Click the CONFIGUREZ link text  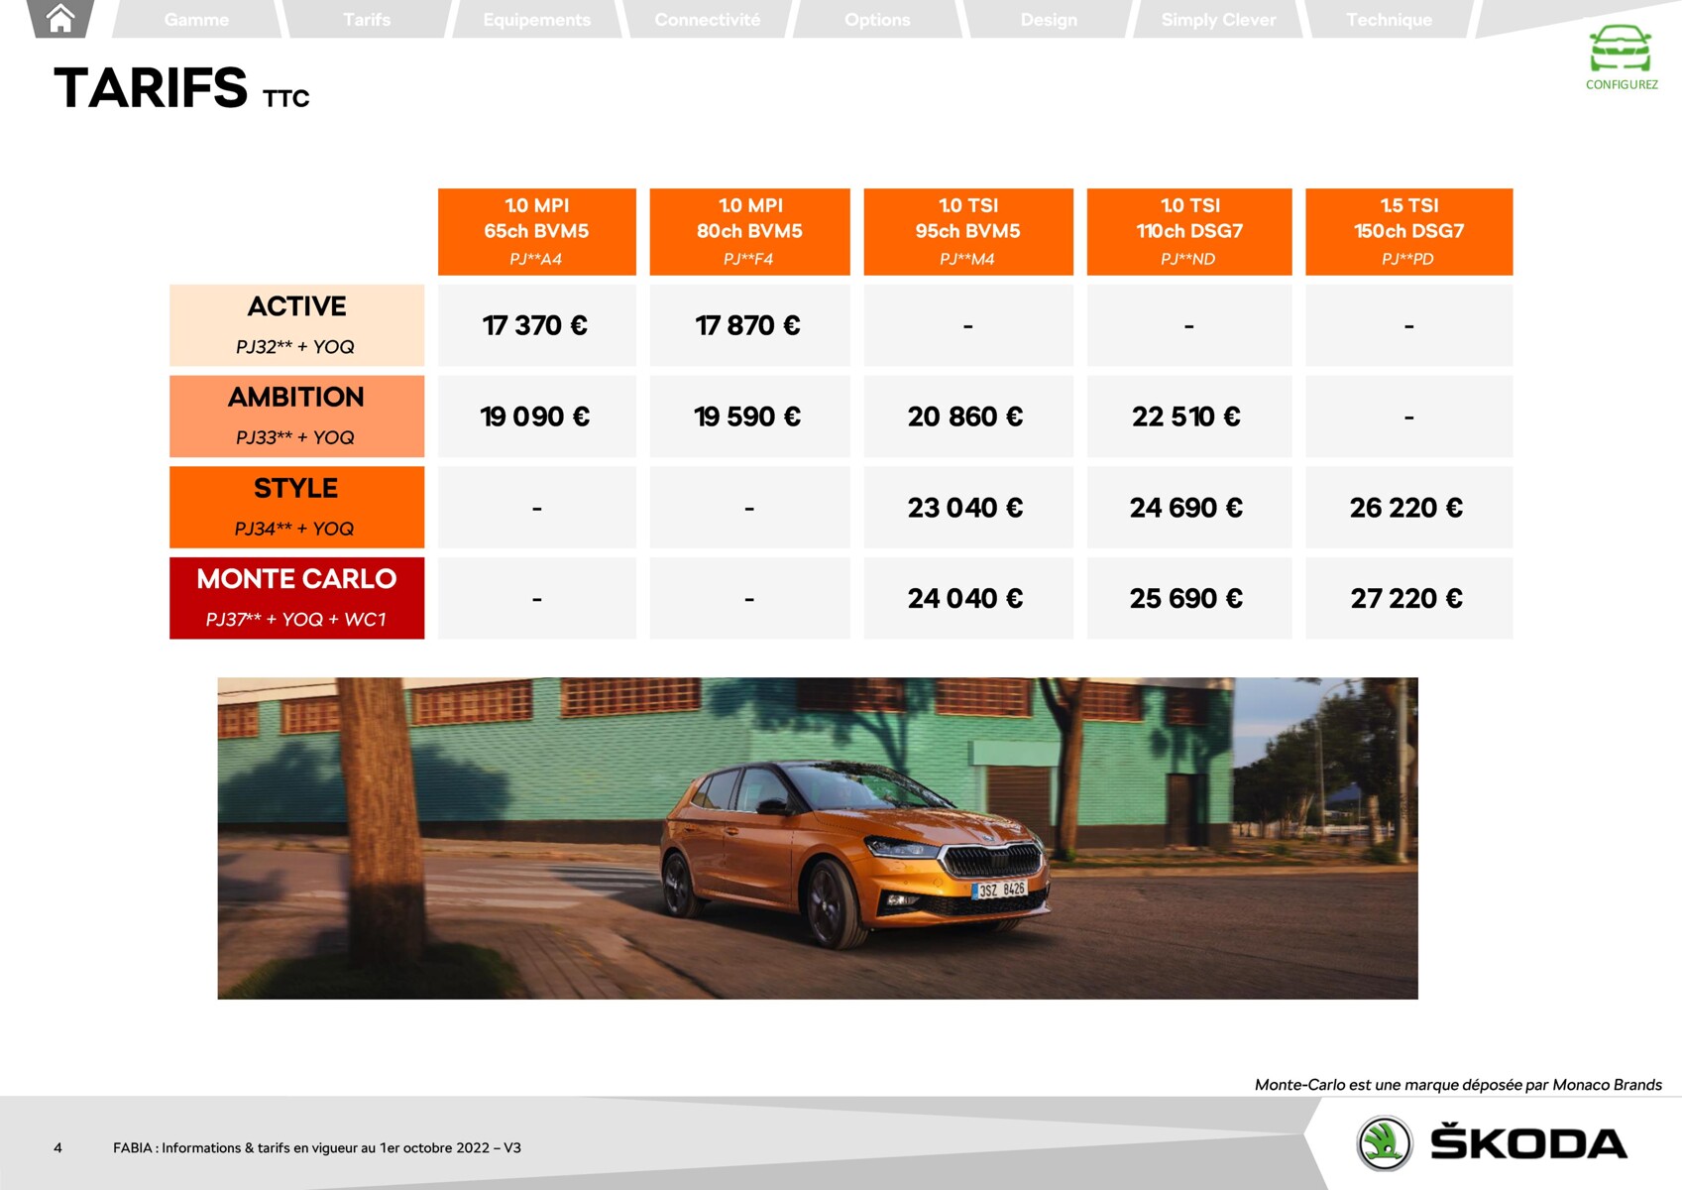pos(1622,84)
